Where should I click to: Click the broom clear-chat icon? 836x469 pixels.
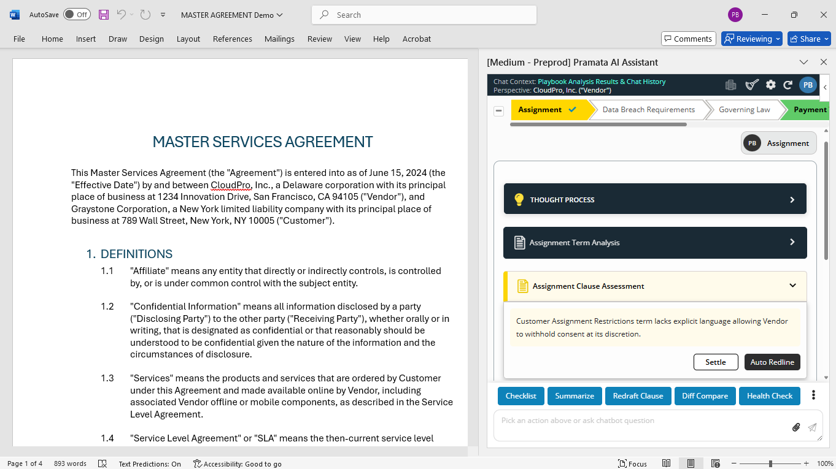752,85
